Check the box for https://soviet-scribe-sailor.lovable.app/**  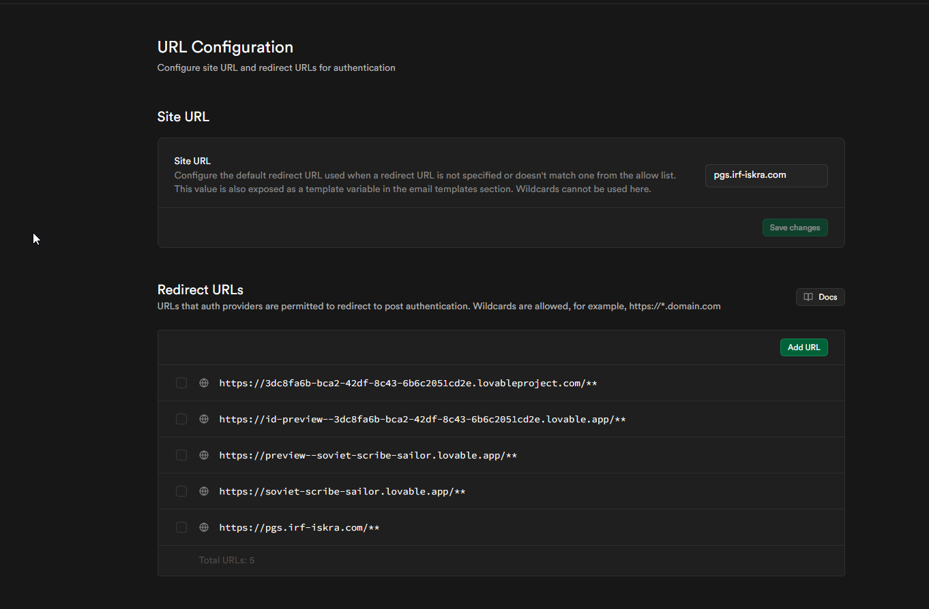pos(181,491)
